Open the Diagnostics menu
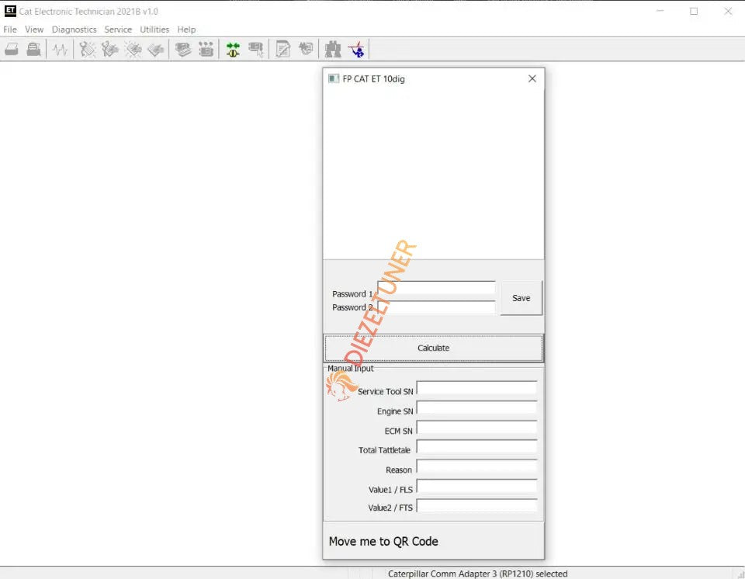The height and width of the screenshot is (579, 745). click(x=74, y=29)
